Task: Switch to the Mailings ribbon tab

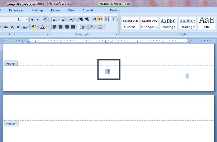Action: (x=37, y=10)
